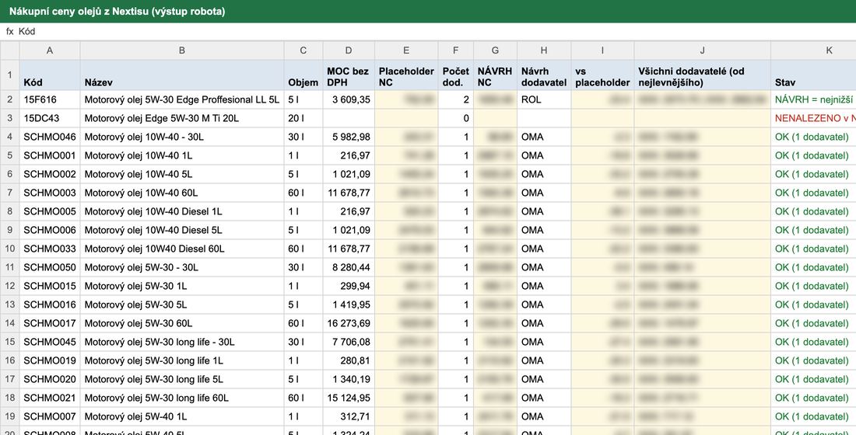Click the Placeholder NC header cell
856x435 pixels.
tap(406, 75)
